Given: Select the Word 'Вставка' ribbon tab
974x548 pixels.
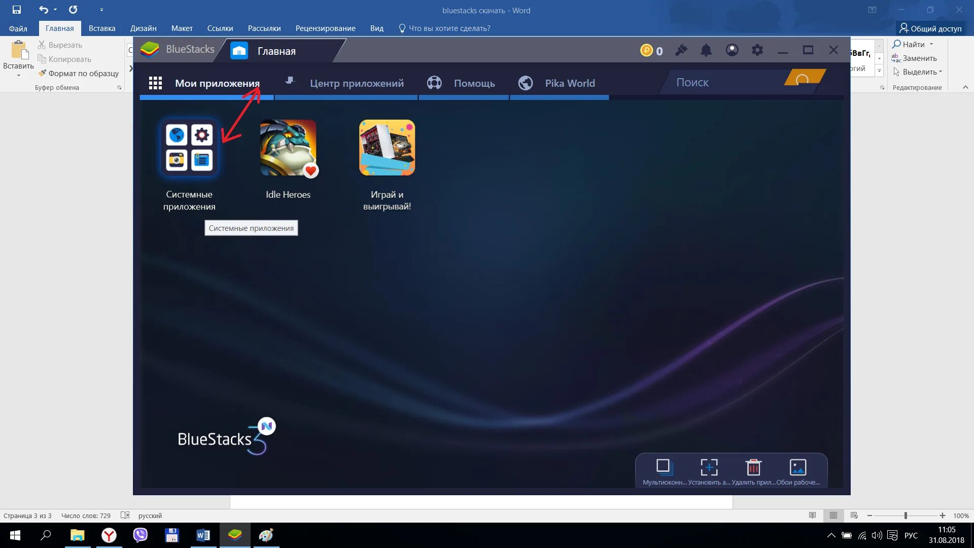Looking at the screenshot, I should [102, 28].
